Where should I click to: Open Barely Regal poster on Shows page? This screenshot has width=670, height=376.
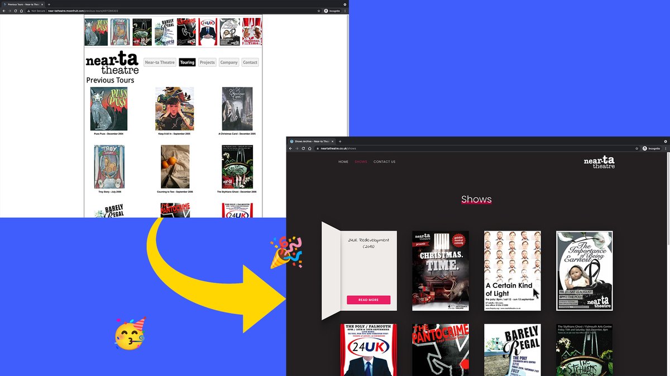pyautogui.click(x=513, y=350)
